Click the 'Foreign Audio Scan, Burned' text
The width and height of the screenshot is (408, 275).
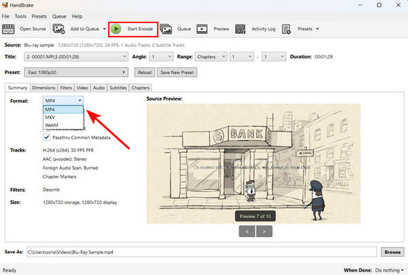71,168
